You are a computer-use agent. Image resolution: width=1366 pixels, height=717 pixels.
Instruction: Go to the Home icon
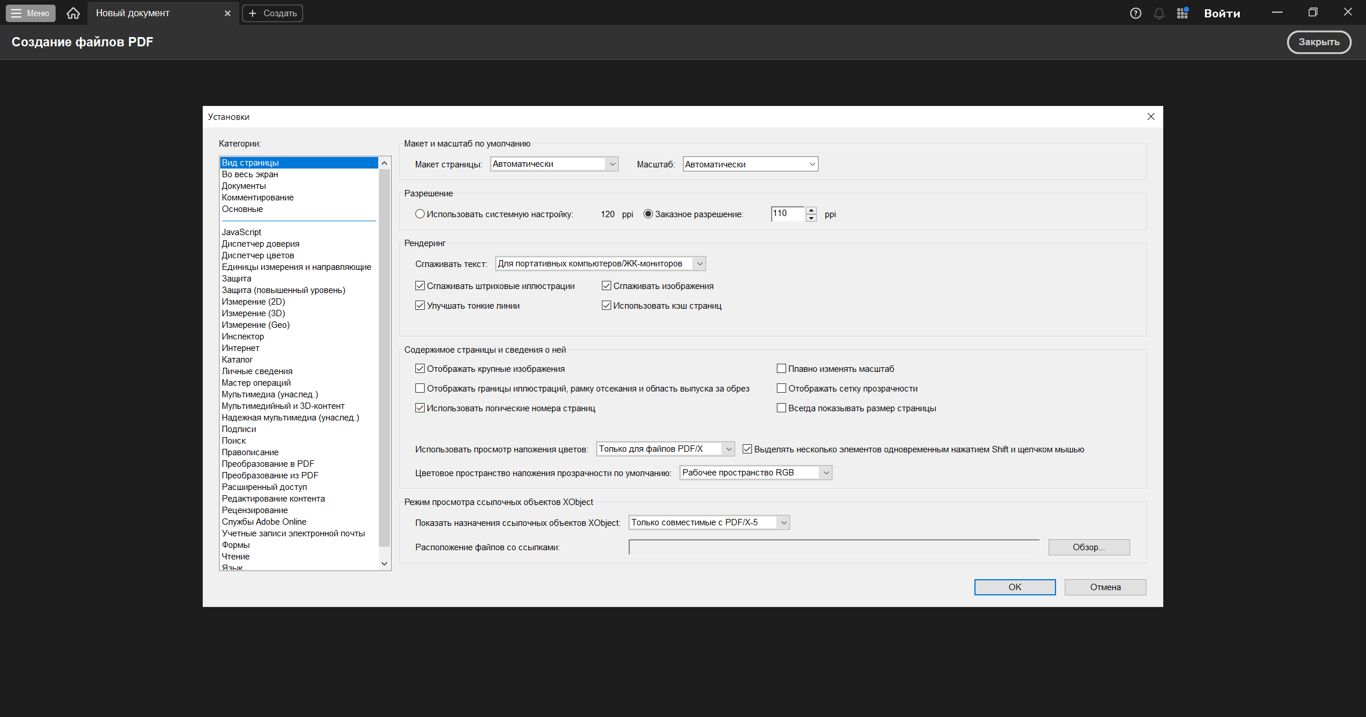point(73,13)
